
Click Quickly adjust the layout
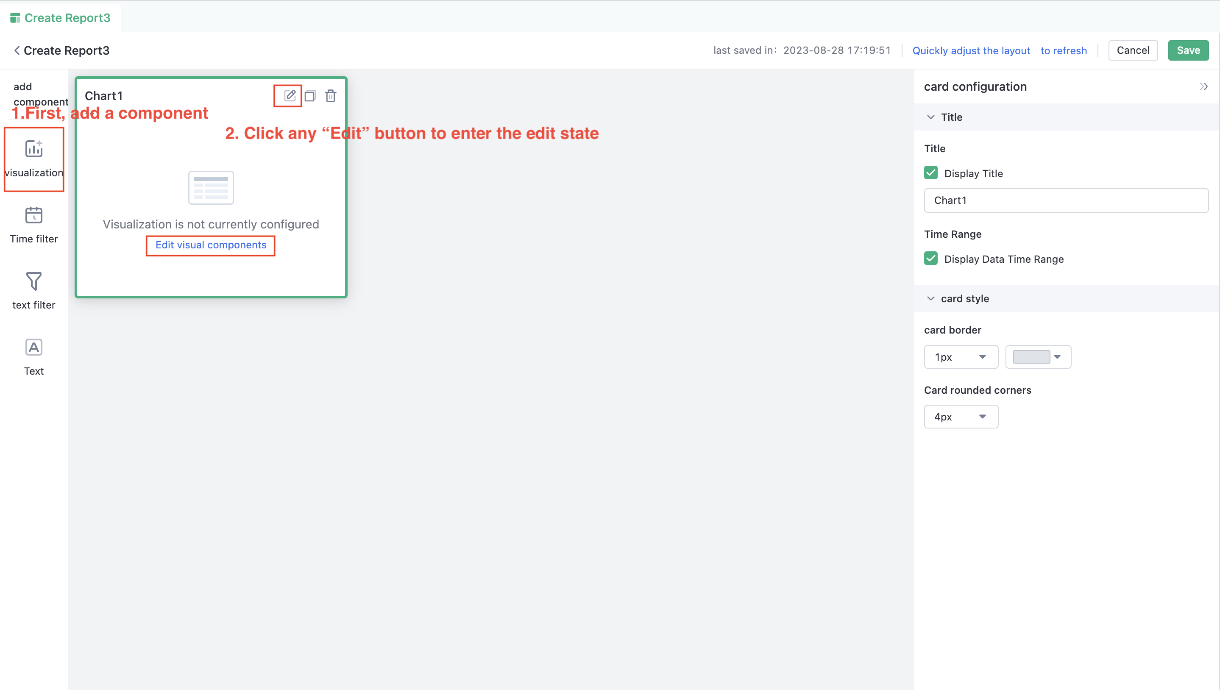click(x=971, y=50)
